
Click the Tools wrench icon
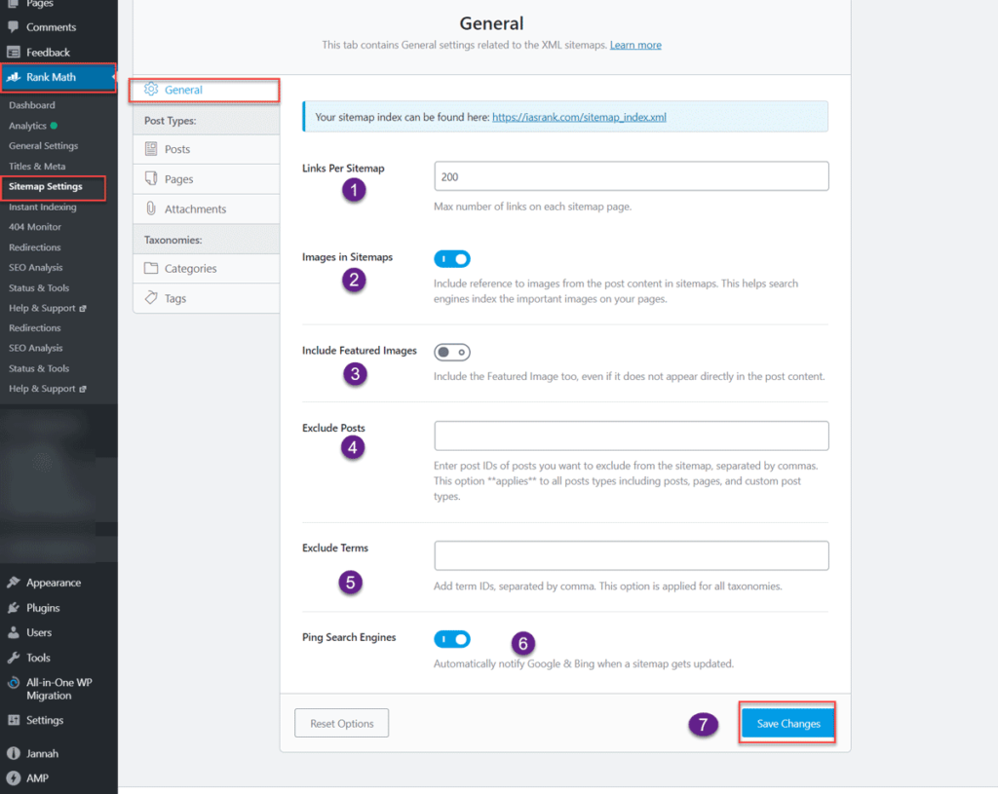(x=14, y=658)
